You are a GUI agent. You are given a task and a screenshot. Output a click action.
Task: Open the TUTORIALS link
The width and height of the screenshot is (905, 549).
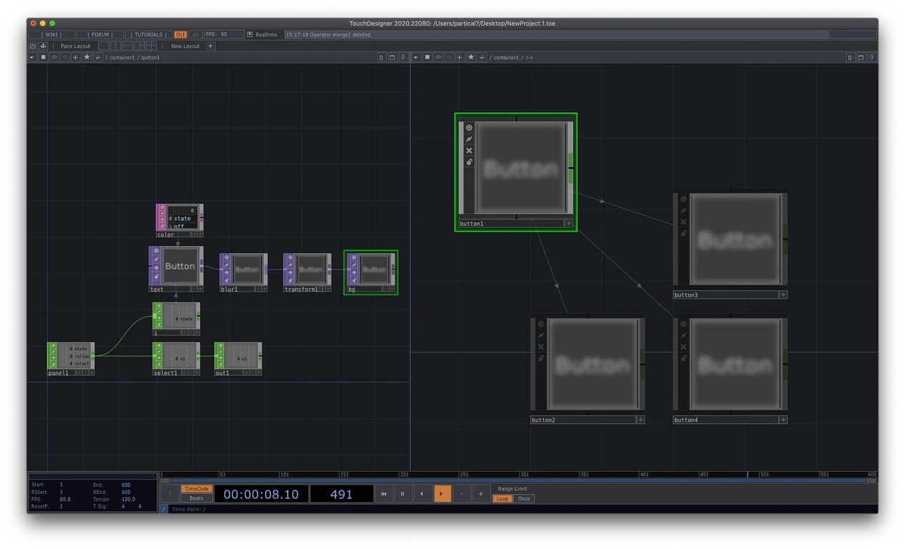pos(149,34)
